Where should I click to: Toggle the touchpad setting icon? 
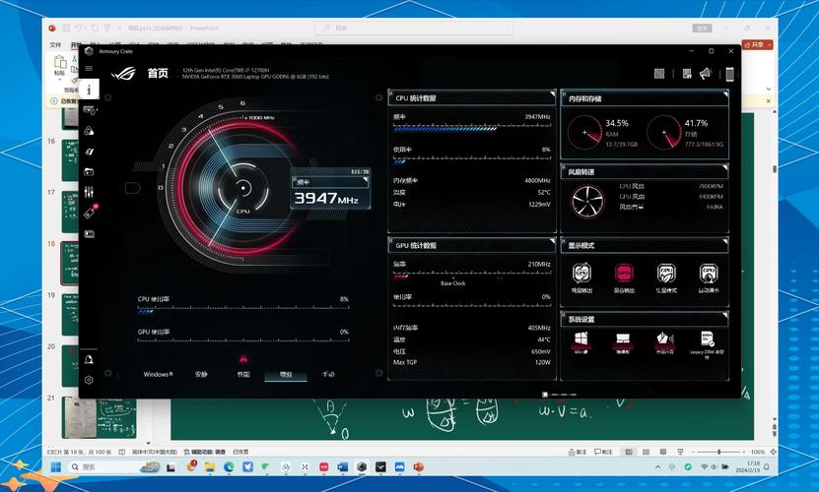[623, 339]
